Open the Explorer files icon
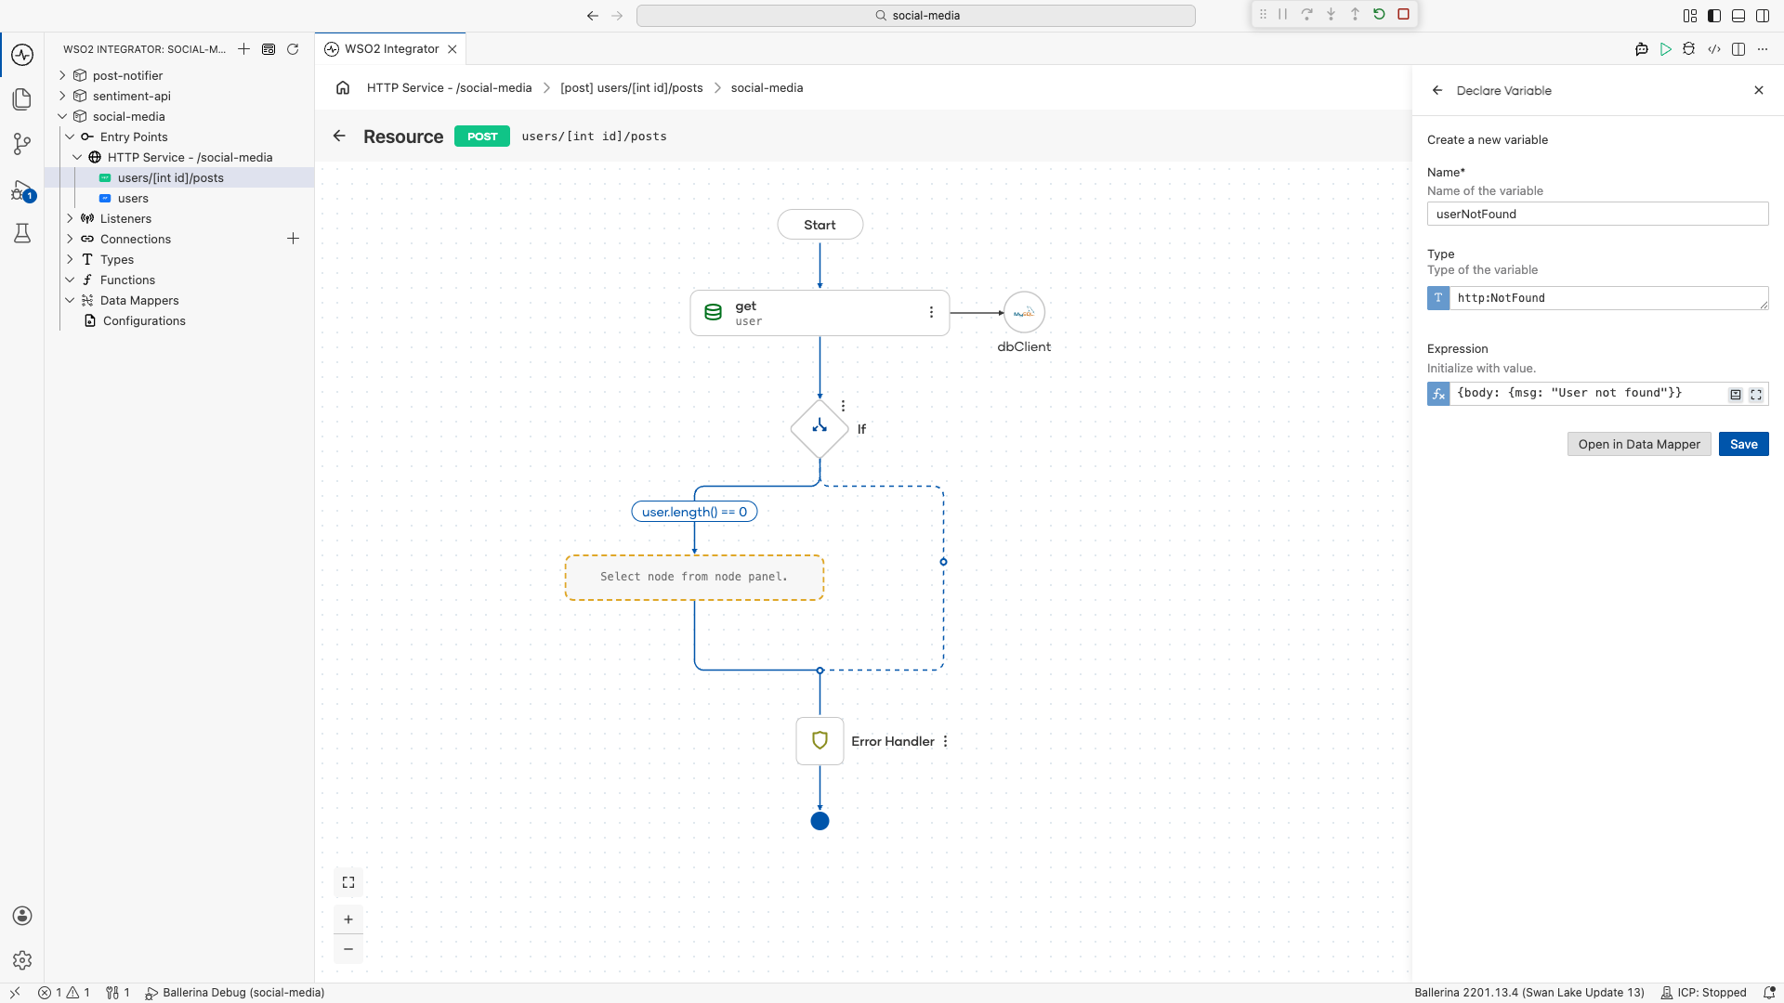1784x1003 pixels. tap(22, 99)
